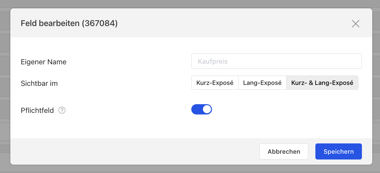Toggle the Pflichtfeld switch off
The width and height of the screenshot is (380, 173).
[x=202, y=109]
